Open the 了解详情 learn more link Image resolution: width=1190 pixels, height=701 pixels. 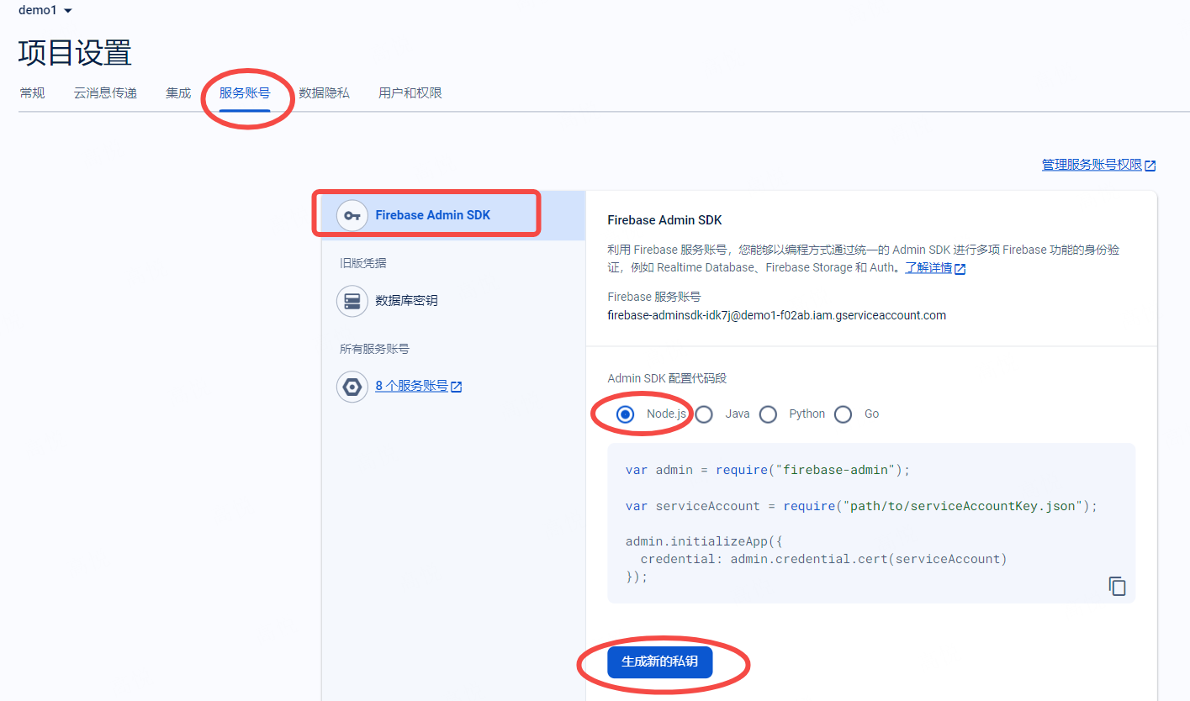tap(928, 268)
